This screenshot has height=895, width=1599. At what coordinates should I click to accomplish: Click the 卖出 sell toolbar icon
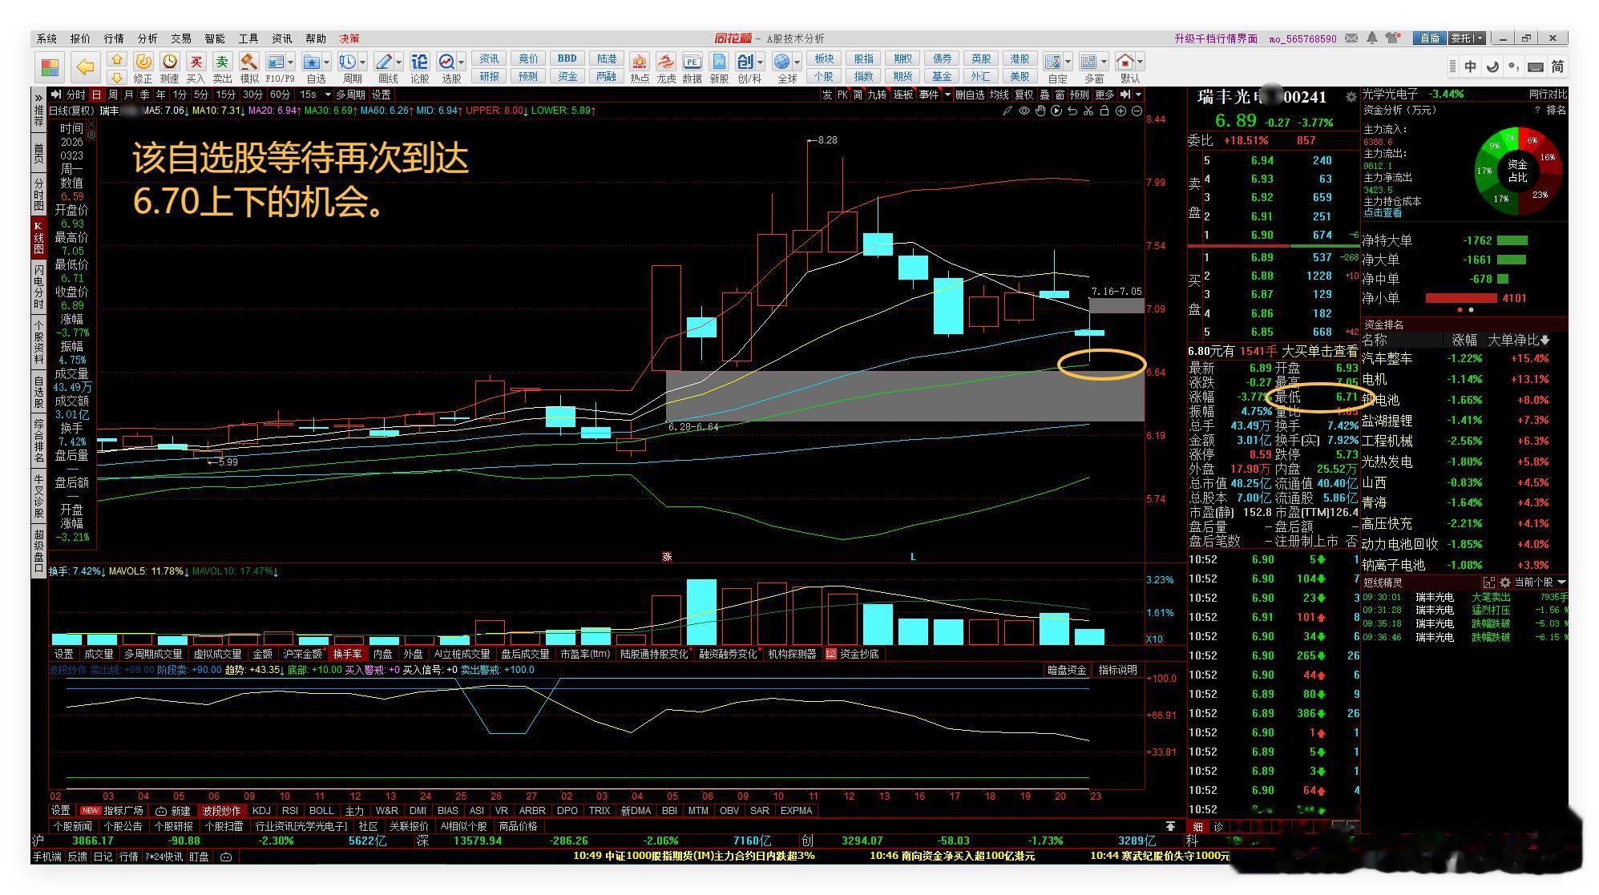pos(222,63)
